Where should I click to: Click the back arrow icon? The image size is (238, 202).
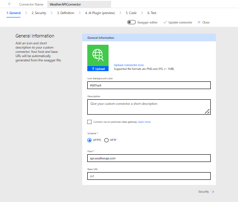(10, 4)
